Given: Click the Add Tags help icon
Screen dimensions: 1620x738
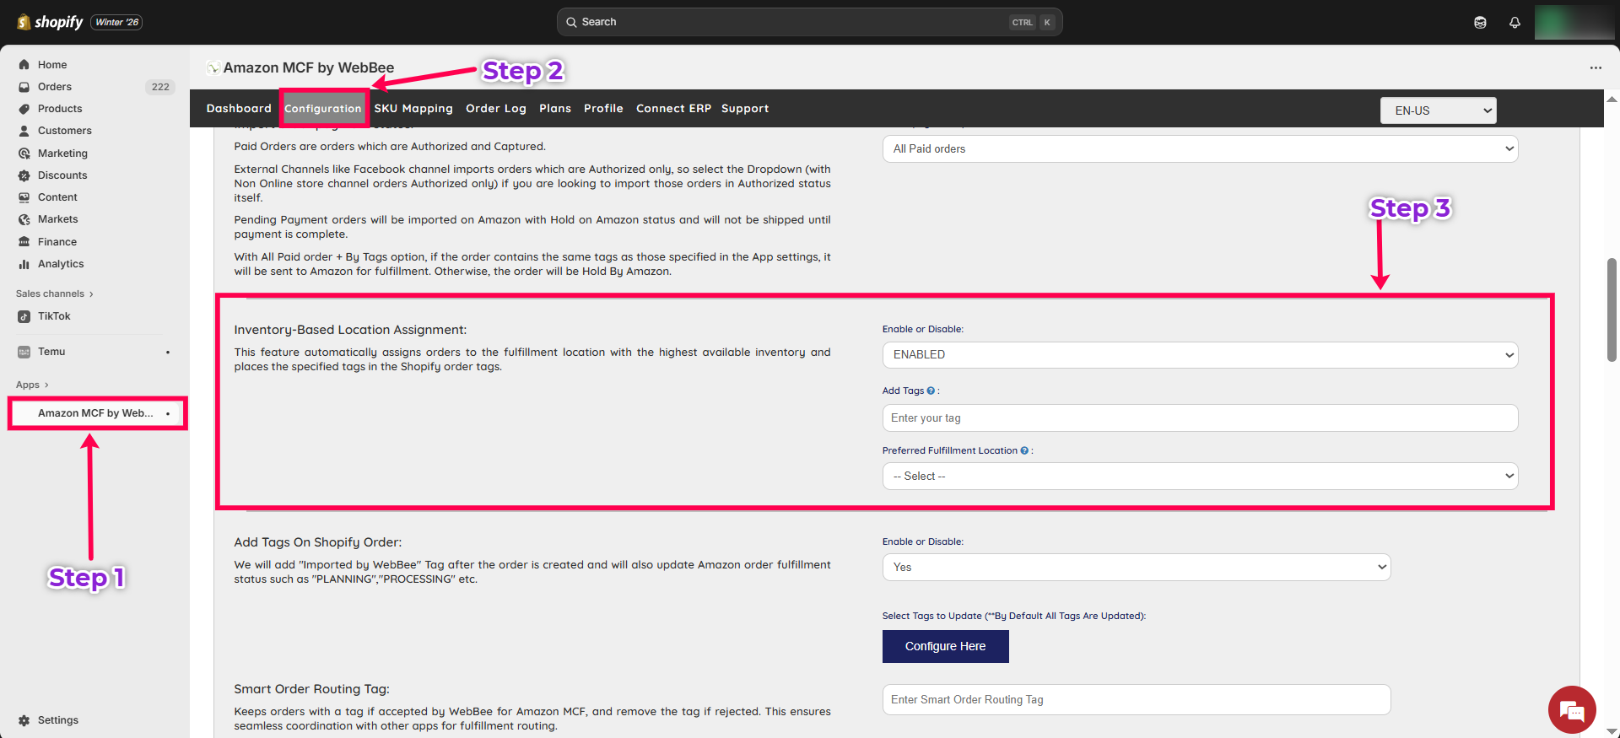Looking at the screenshot, I should pyautogui.click(x=931, y=391).
